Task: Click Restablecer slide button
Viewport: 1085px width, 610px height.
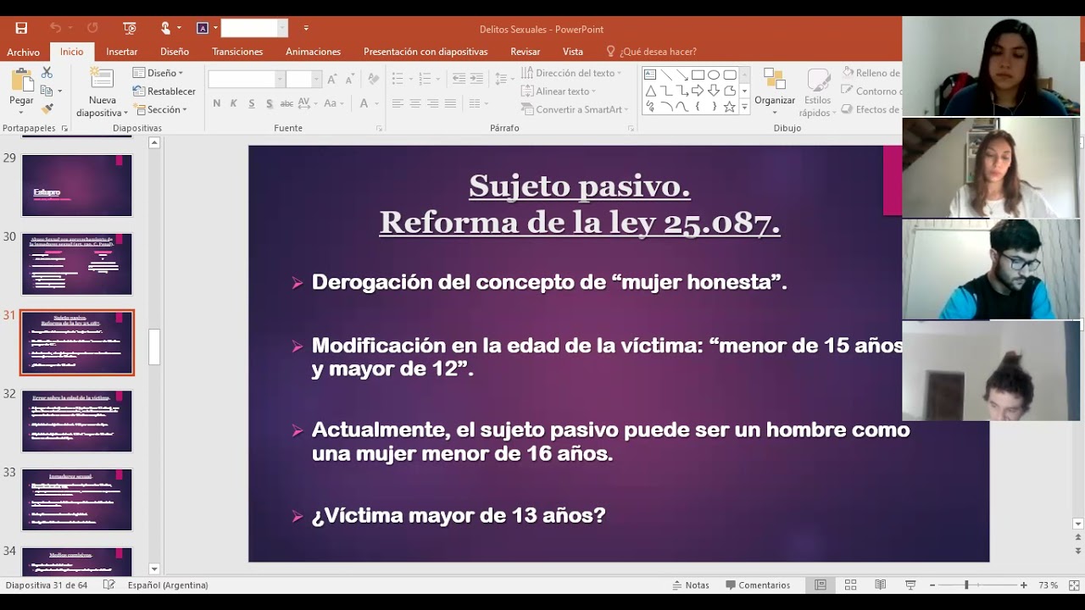Action: tap(164, 91)
